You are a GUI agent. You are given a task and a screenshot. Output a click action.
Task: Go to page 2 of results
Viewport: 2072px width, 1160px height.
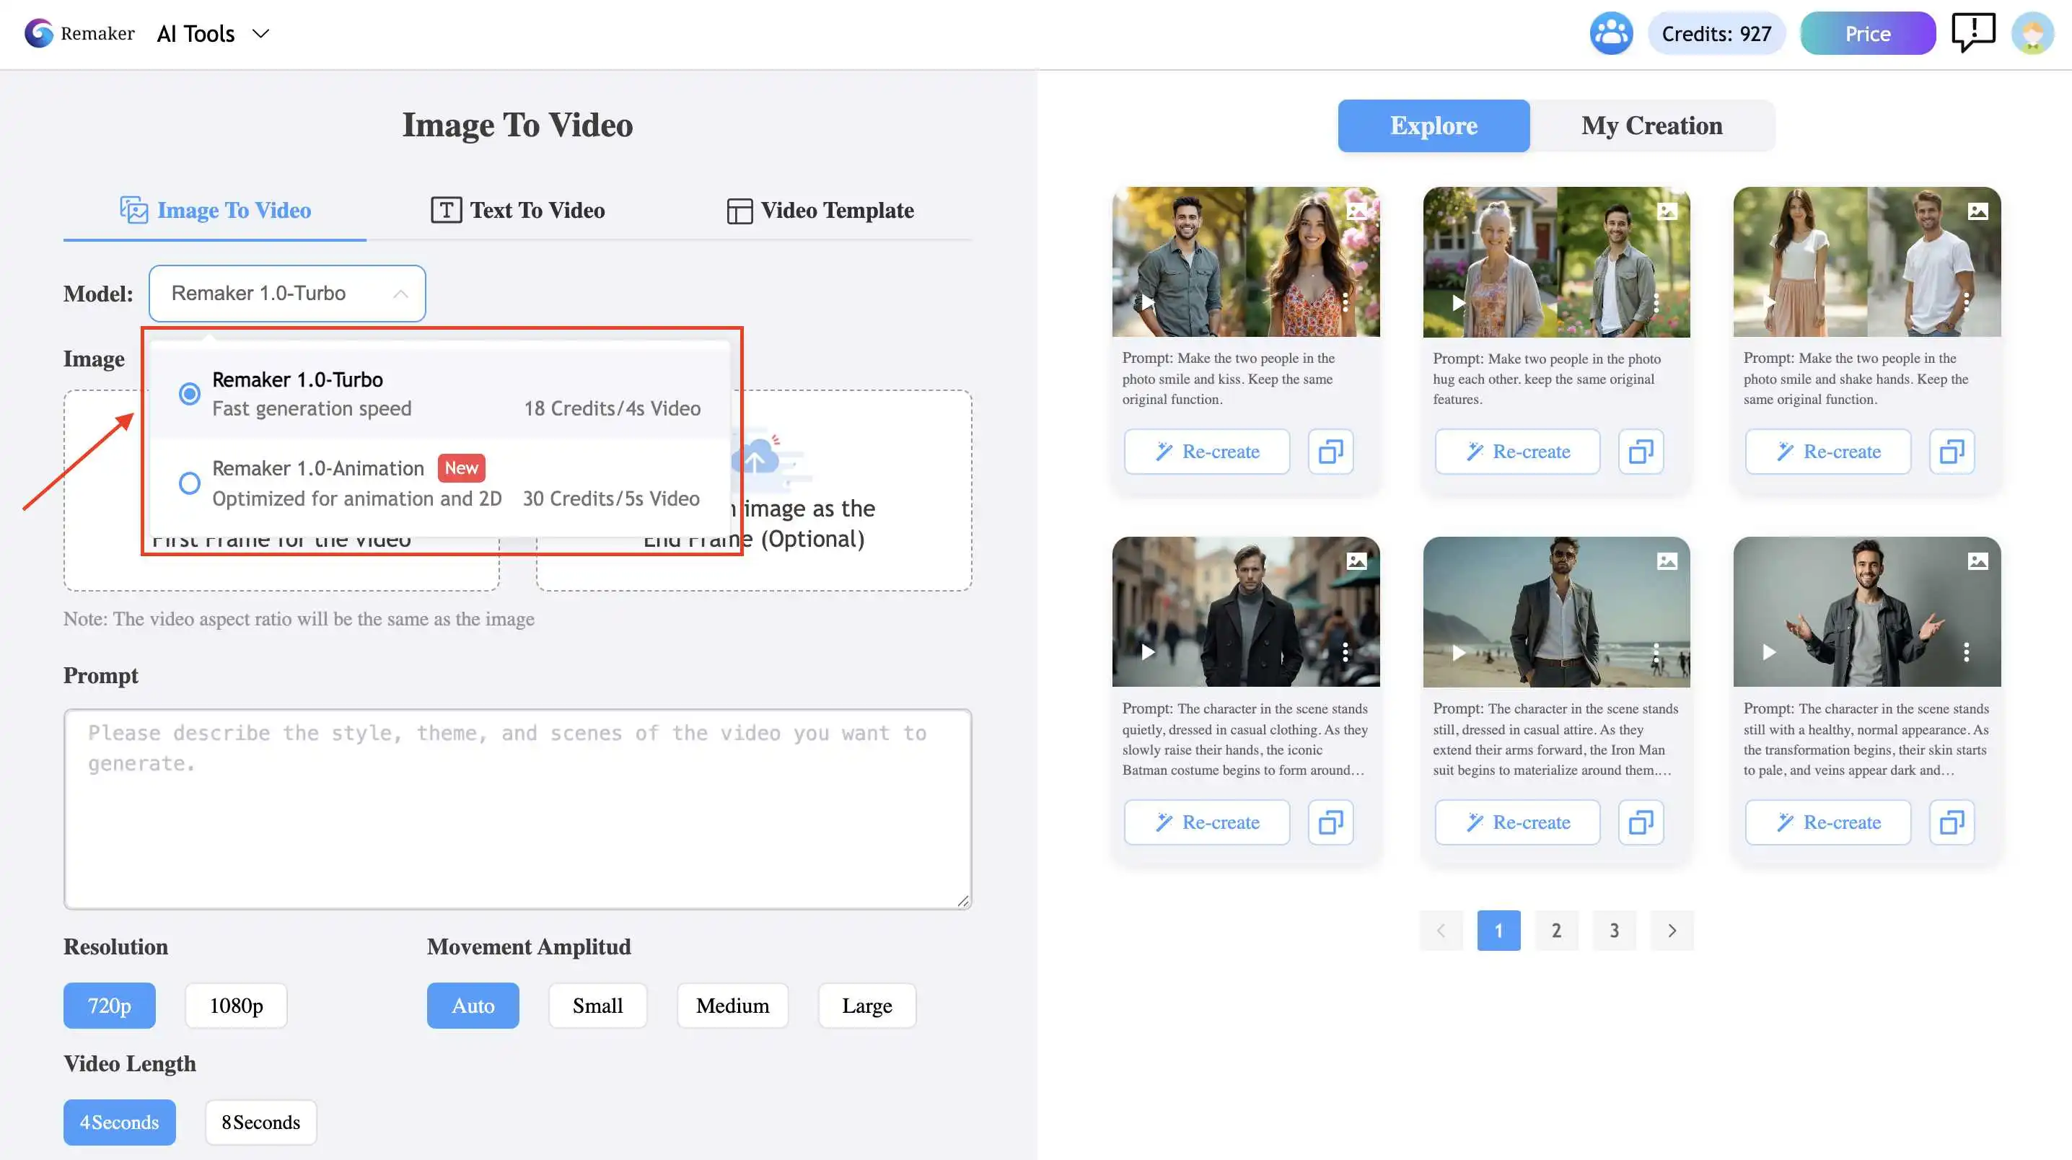(1555, 930)
